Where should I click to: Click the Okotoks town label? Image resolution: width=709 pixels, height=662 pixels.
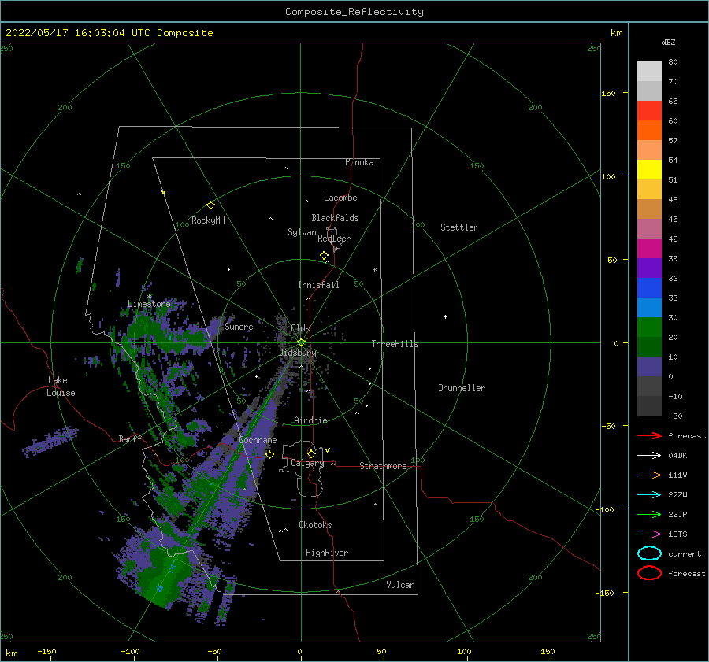point(315,525)
